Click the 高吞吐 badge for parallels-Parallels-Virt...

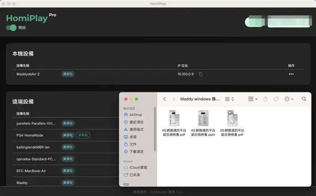[x=68, y=123]
